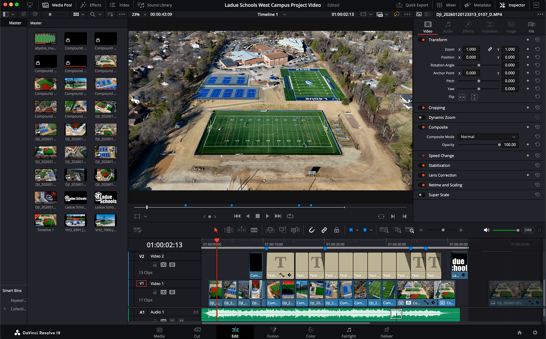Toggle the timeline Snapping magnet icon
546x339 pixels.
point(312,230)
